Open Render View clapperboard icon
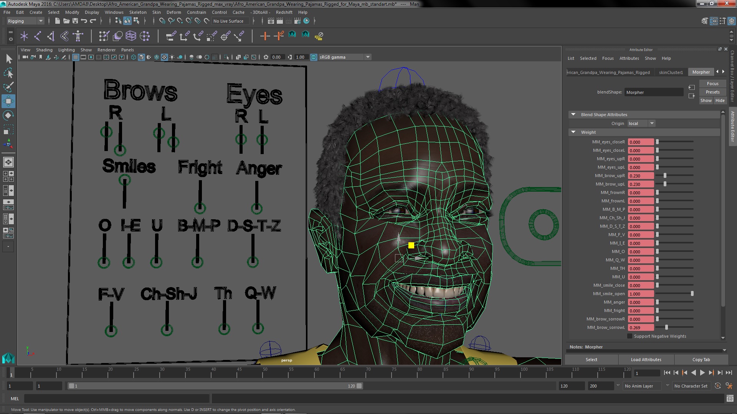737x414 pixels. [x=271, y=21]
